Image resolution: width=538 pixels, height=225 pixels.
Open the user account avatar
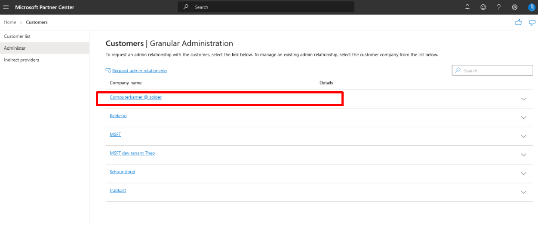(x=531, y=7)
